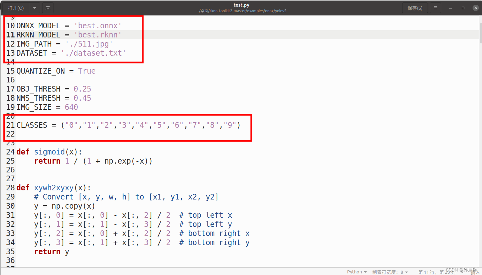The width and height of the screenshot is (482, 275).
Task: Click the 0.25 value of OBJ_THRESH
Action: coord(82,89)
